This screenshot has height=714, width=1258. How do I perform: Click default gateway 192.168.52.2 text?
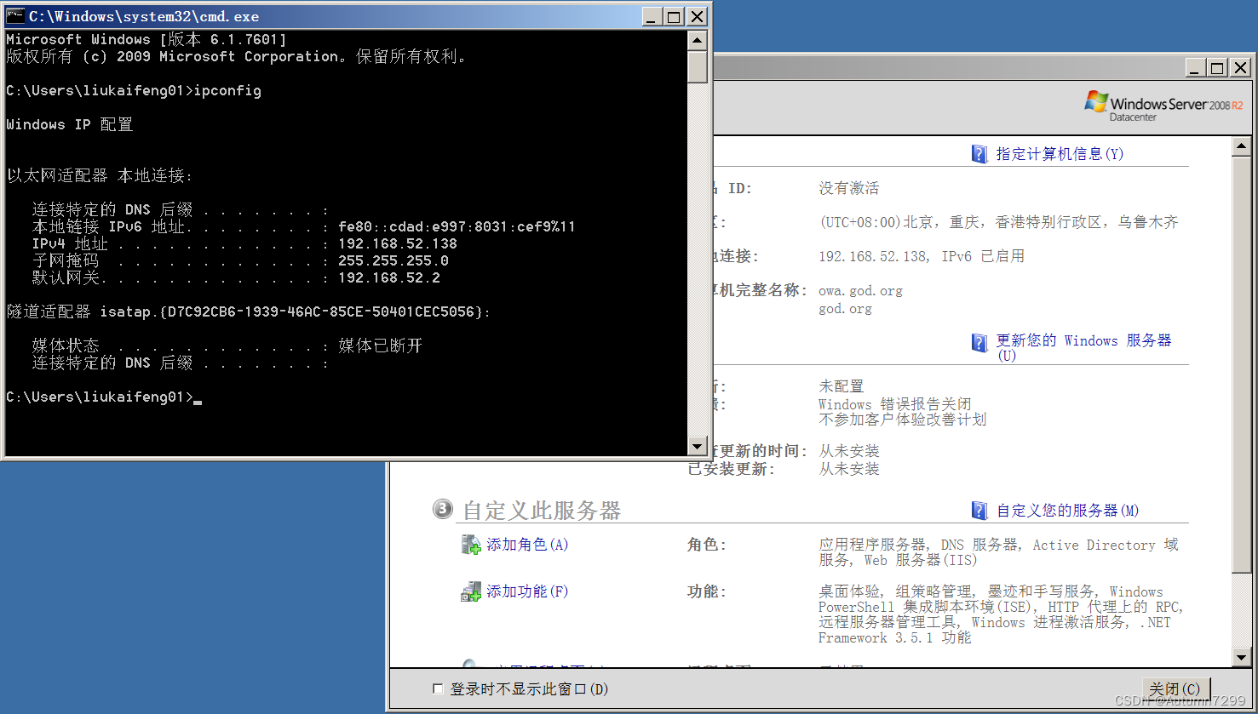coord(389,277)
